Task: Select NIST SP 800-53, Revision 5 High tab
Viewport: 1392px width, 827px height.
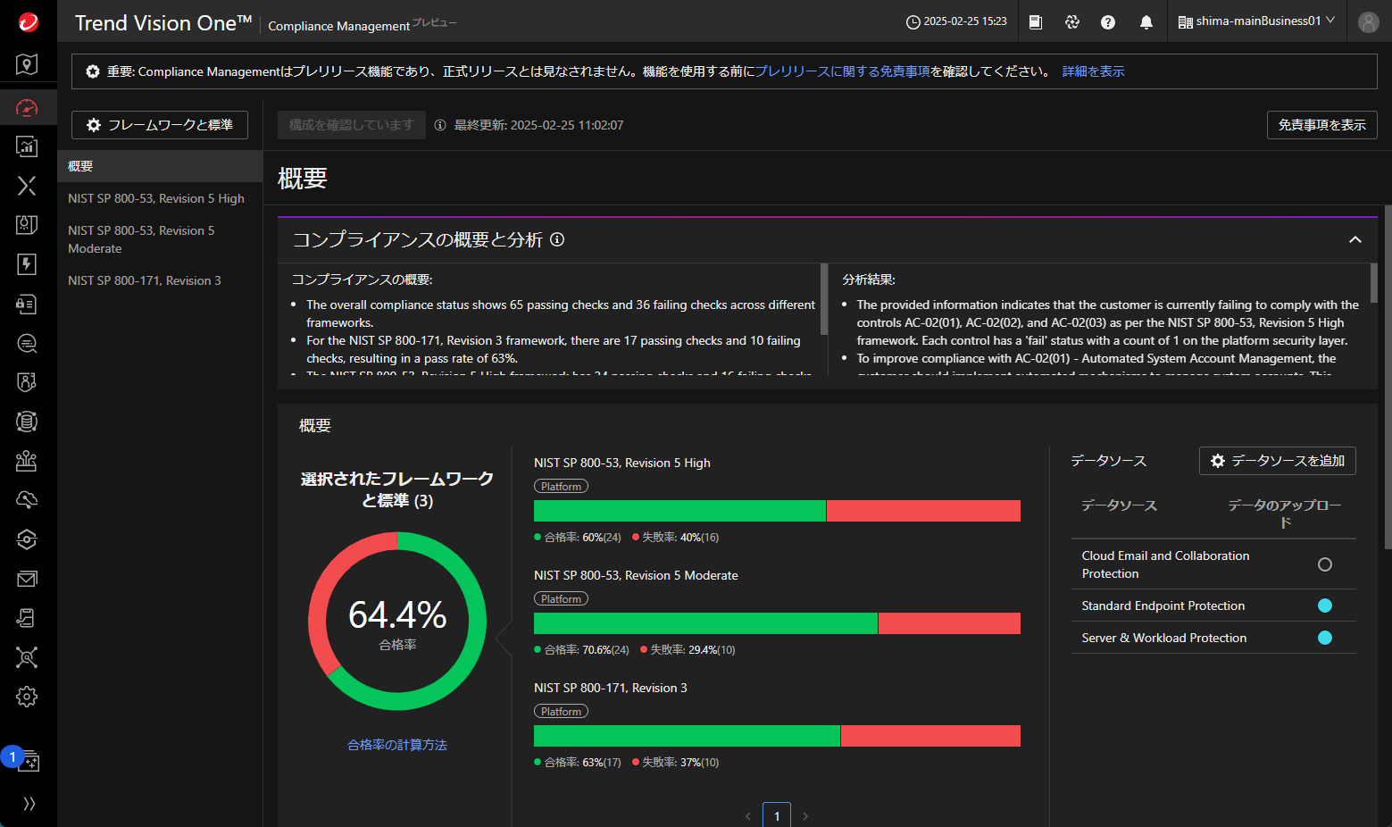Action: point(160,198)
